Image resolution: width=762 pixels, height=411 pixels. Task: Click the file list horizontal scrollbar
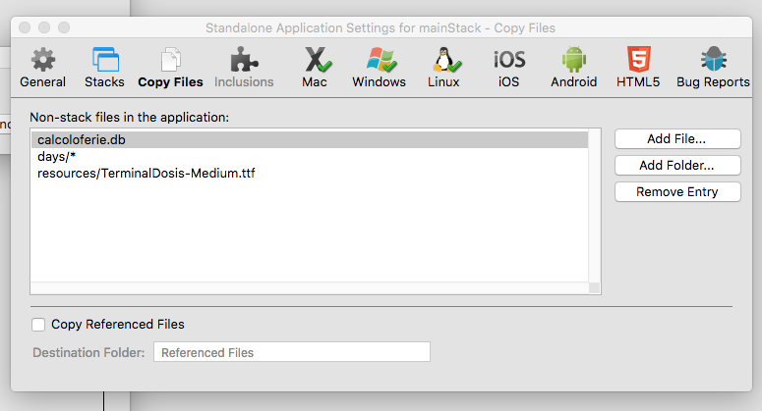pos(309,288)
